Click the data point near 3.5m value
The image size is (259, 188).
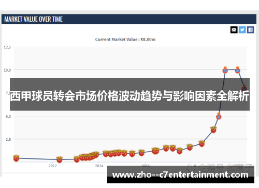click(213, 130)
